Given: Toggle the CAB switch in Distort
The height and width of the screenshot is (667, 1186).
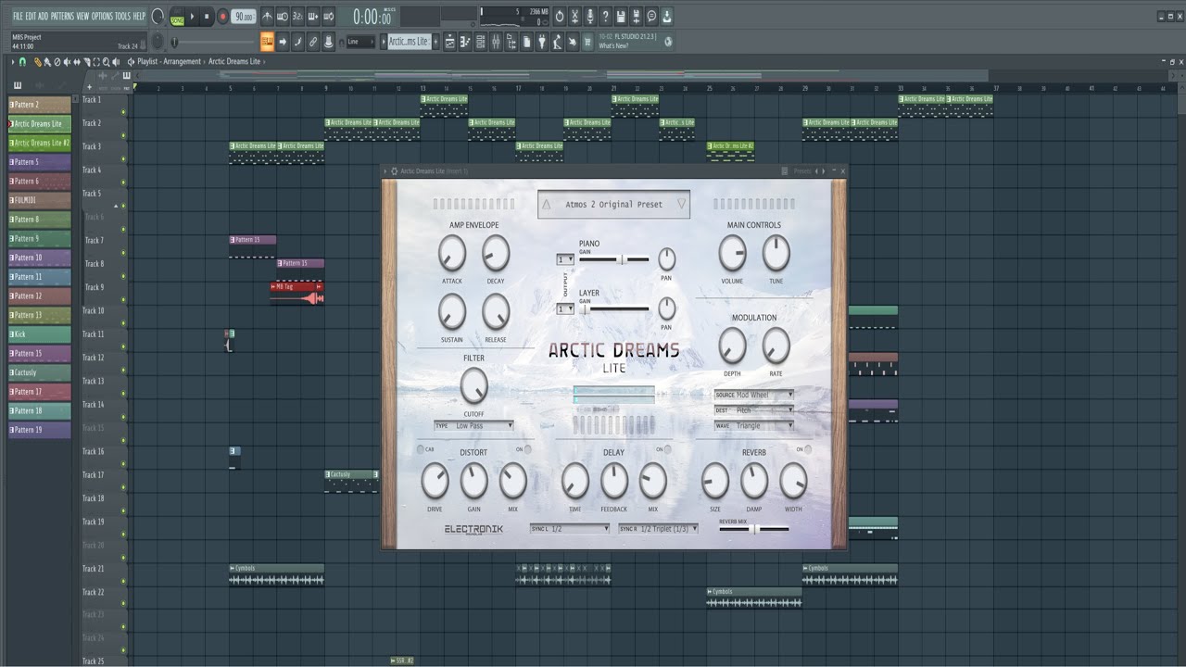Looking at the screenshot, I should (x=420, y=449).
